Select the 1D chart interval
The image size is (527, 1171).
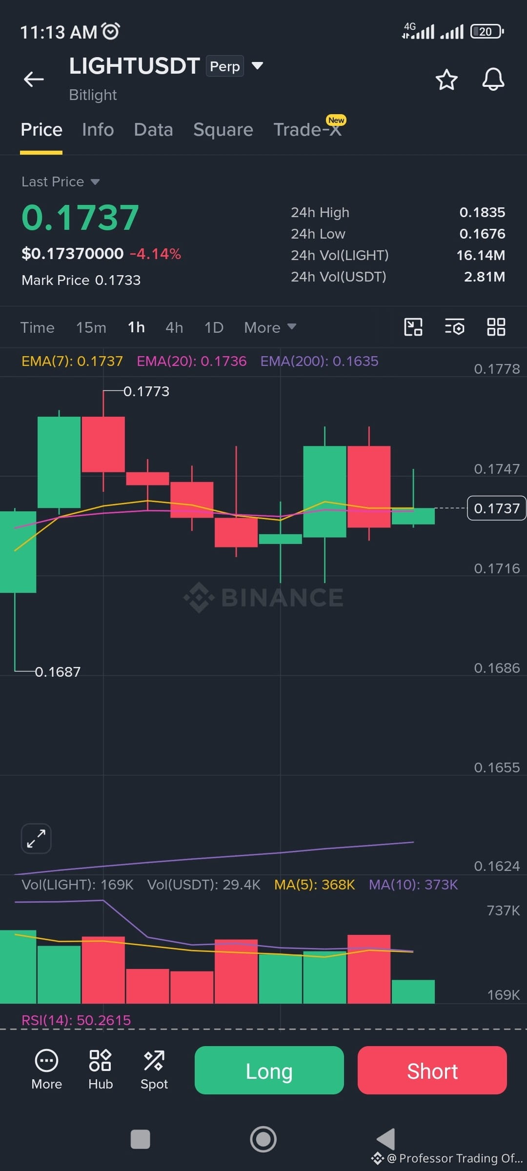click(x=214, y=327)
